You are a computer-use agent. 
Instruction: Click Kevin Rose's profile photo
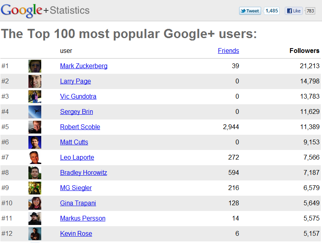coord(35,233)
